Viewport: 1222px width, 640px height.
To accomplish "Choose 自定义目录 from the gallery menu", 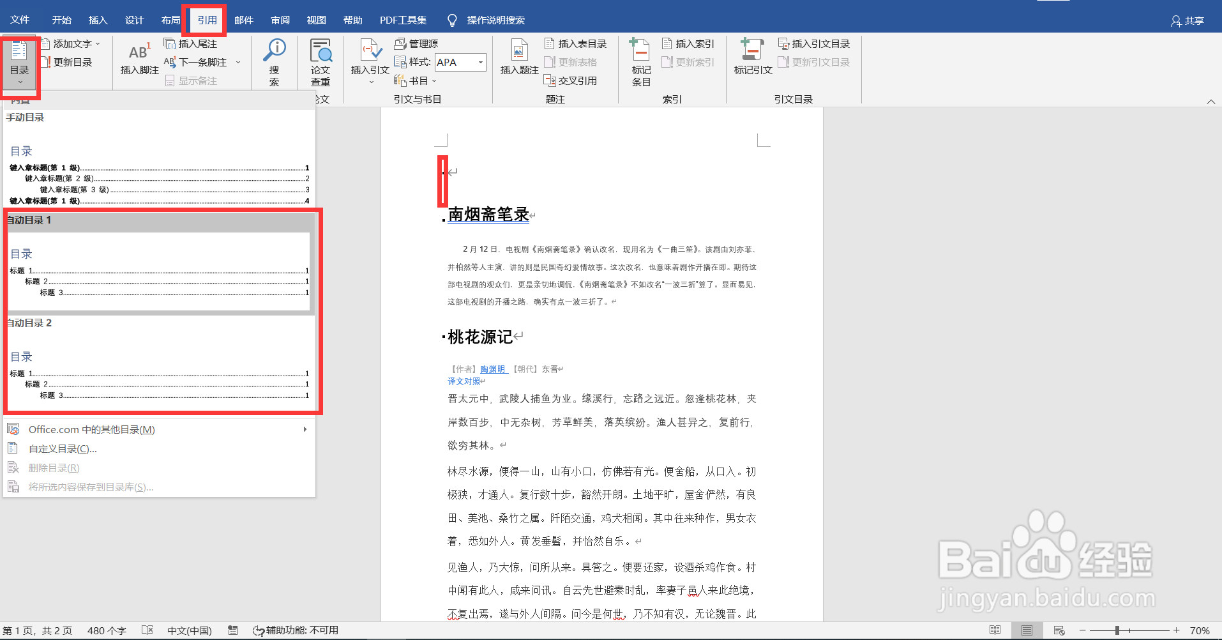I will pos(61,448).
